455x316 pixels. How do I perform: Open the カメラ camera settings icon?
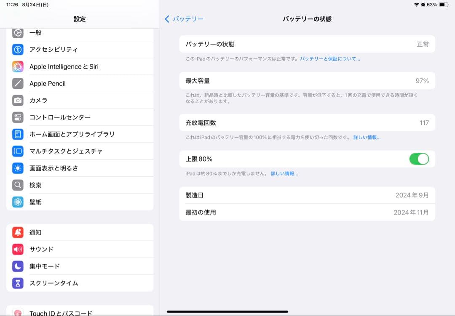coord(17,100)
